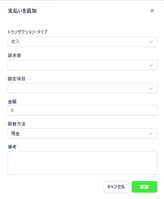Click the 振替方法 field label
The image size is (164, 199).
[17, 124]
